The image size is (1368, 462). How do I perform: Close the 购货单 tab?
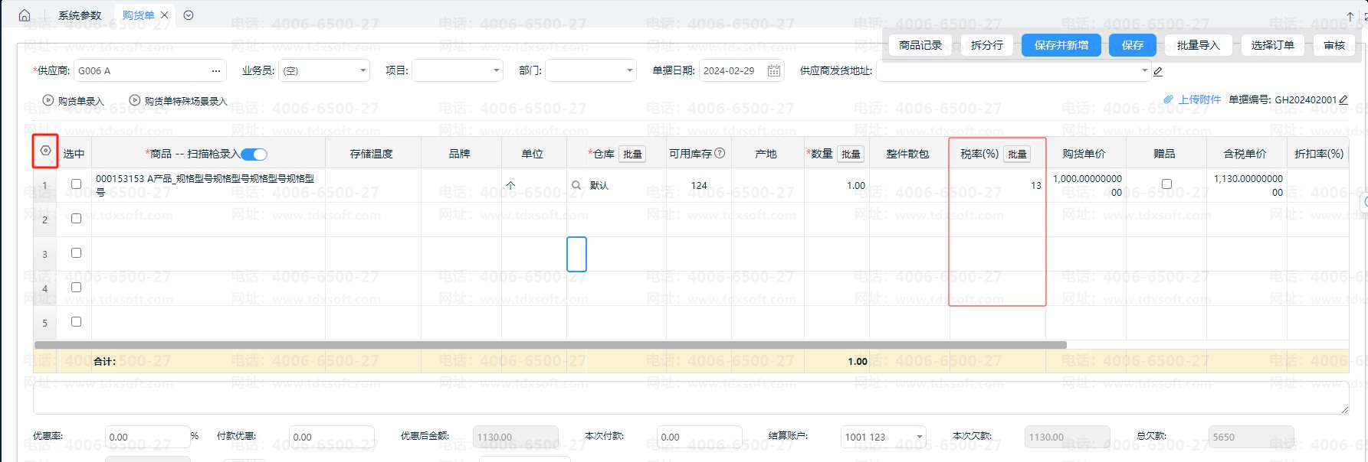pyautogui.click(x=165, y=15)
